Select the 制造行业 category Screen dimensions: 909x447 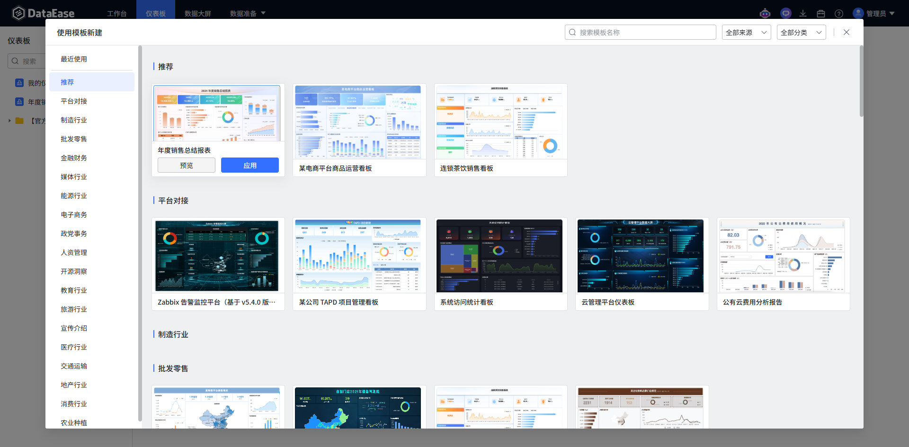(92, 120)
